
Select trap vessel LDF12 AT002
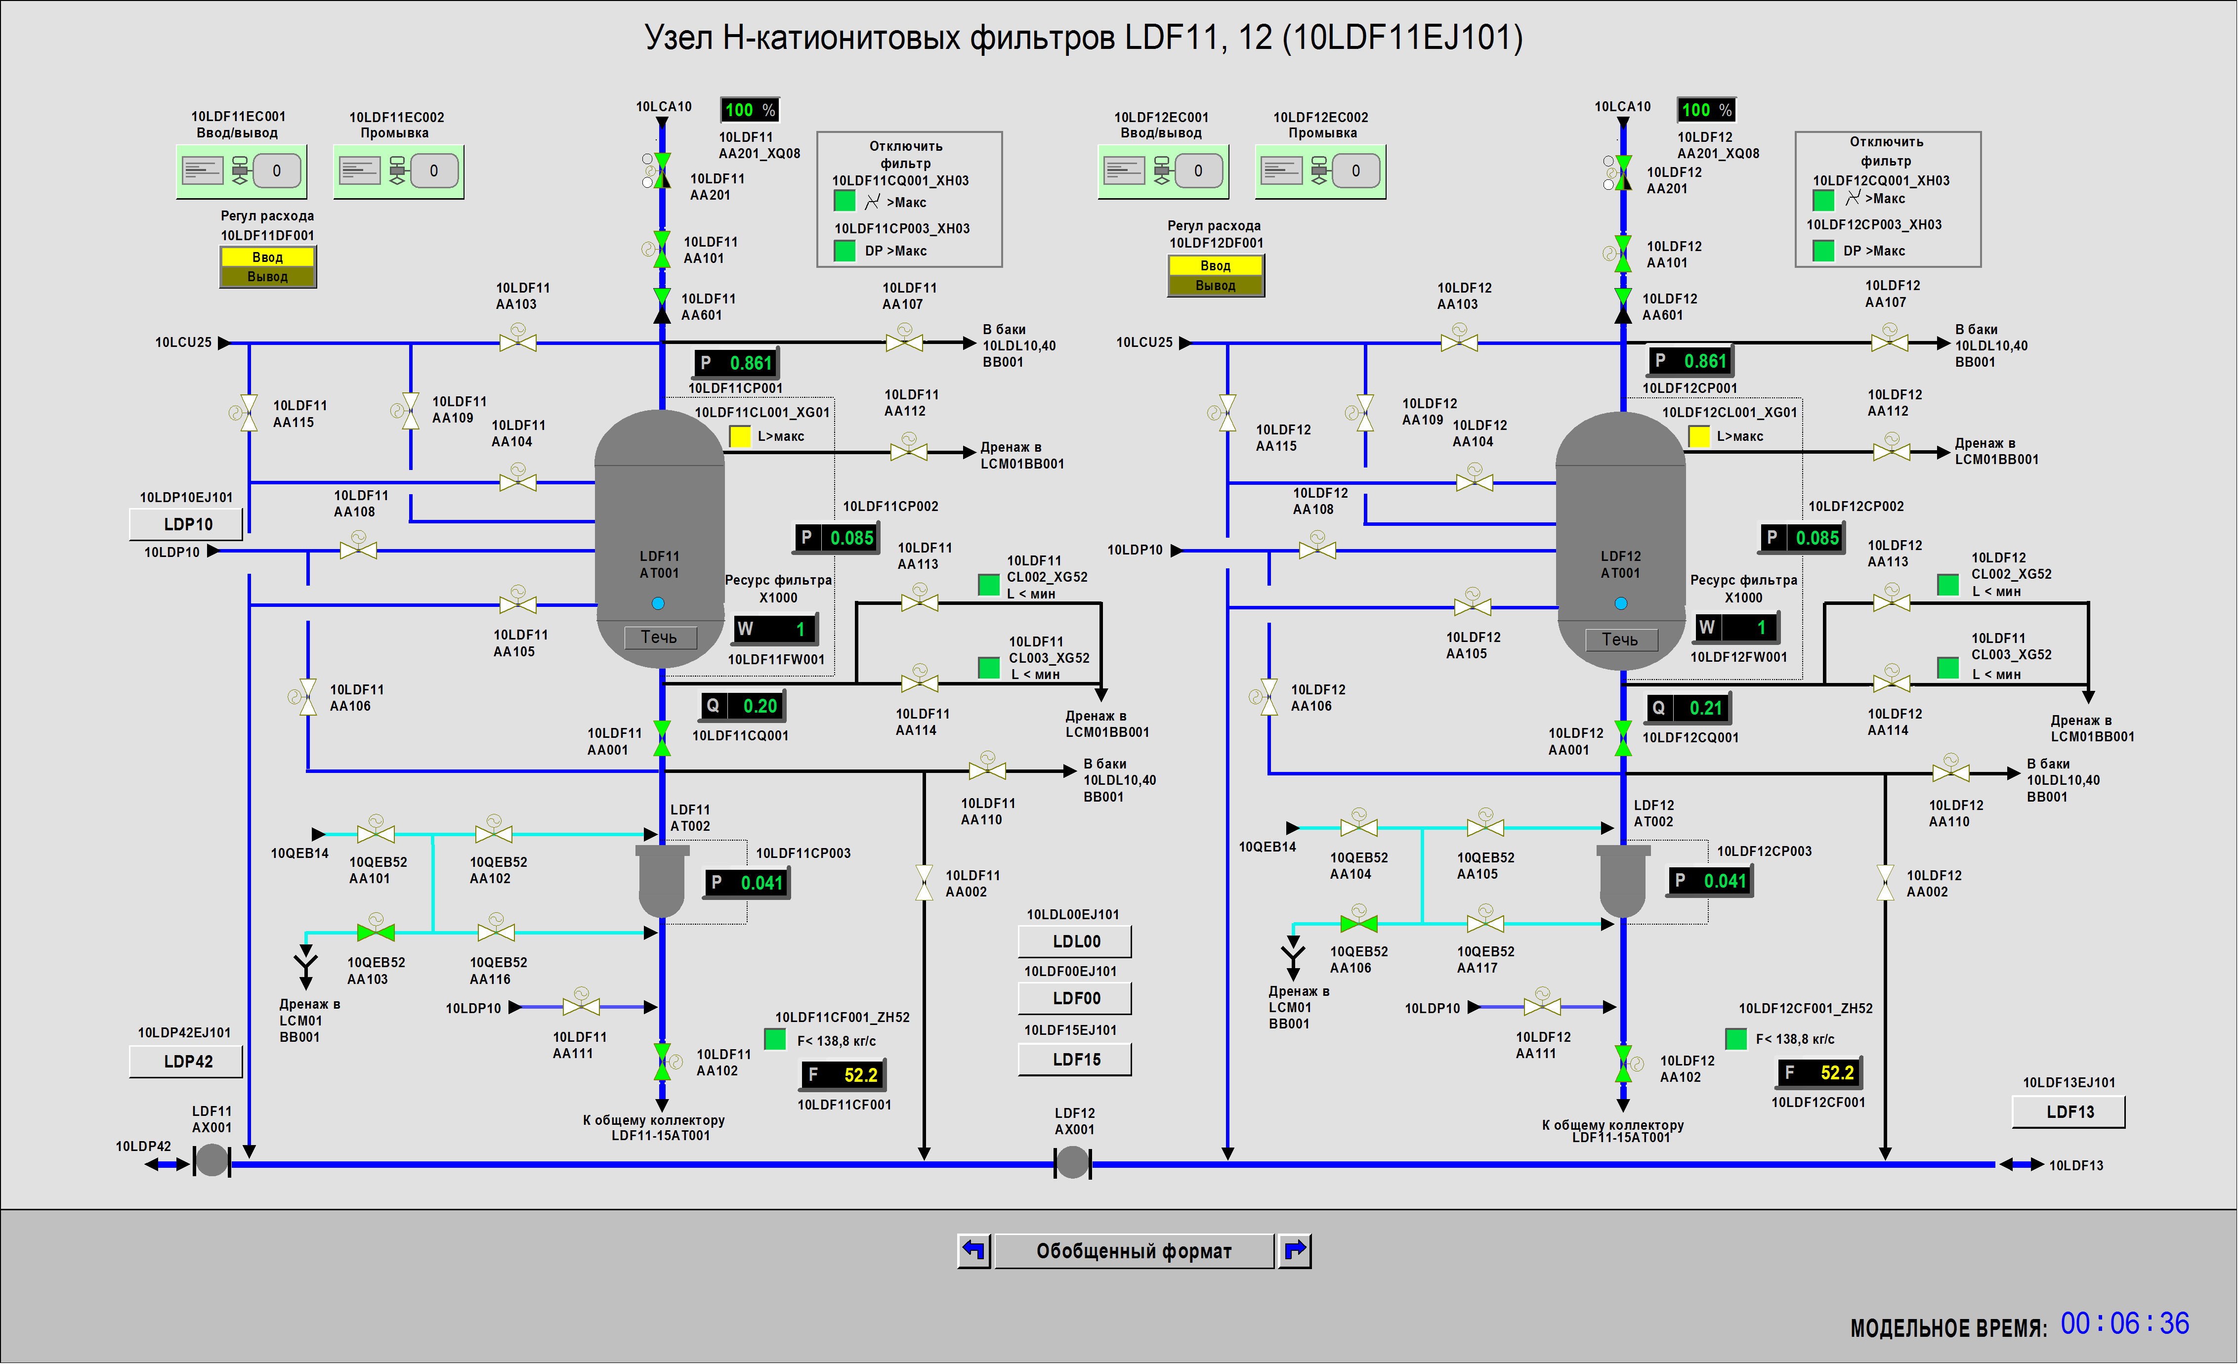tap(1622, 882)
